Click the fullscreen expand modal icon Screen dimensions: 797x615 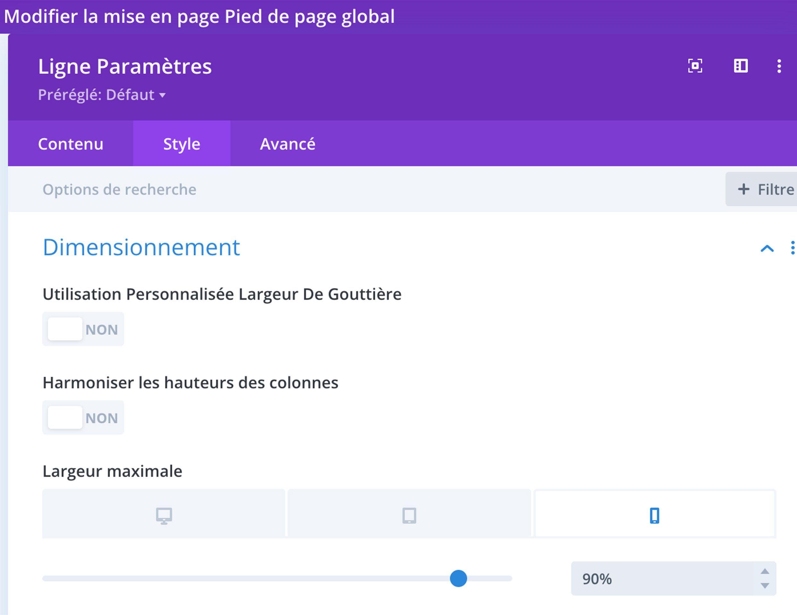pyautogui.click(x=695, y=66)
